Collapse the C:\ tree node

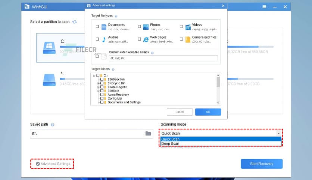94,76
